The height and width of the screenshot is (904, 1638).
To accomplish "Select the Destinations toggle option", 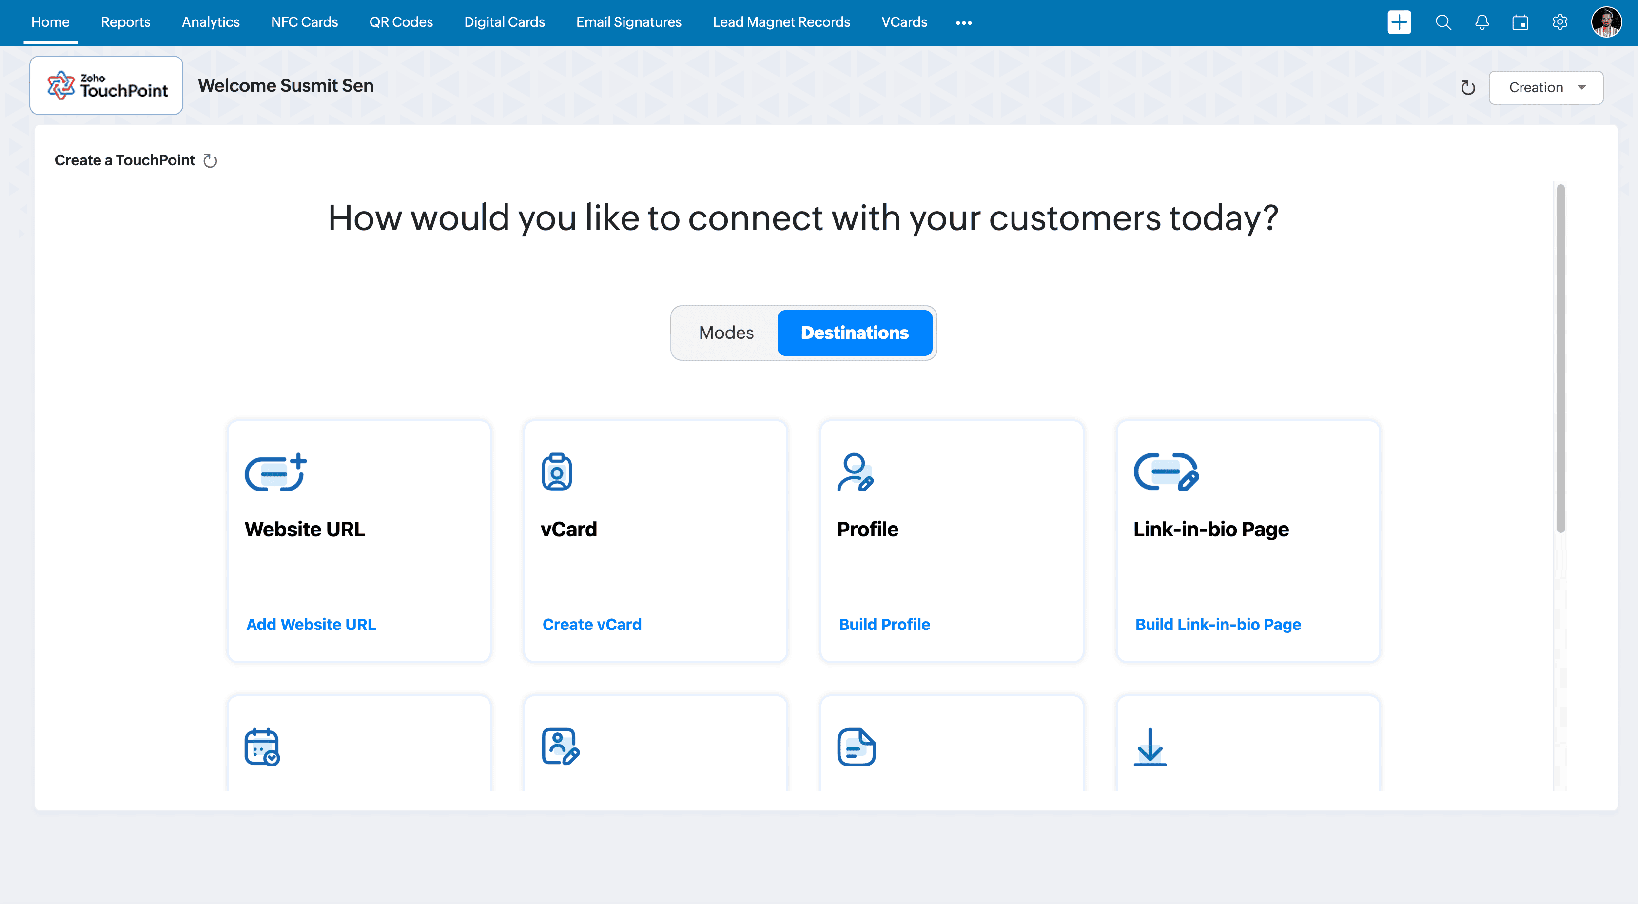I will click(854, 333).
